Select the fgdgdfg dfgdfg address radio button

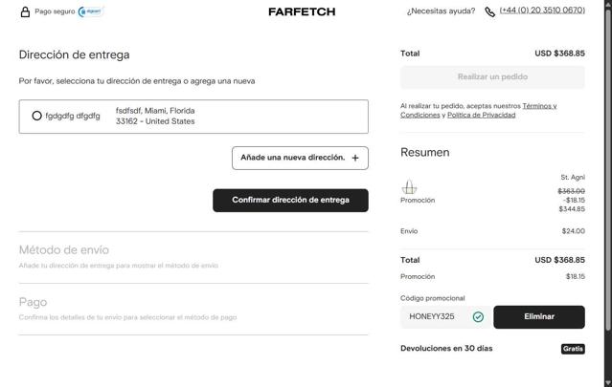tap(36, 116)
